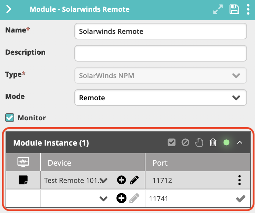The image size is (255, 213).
Task: Collapse the Module panel with the header arrow
Action: tap(9, 9)
